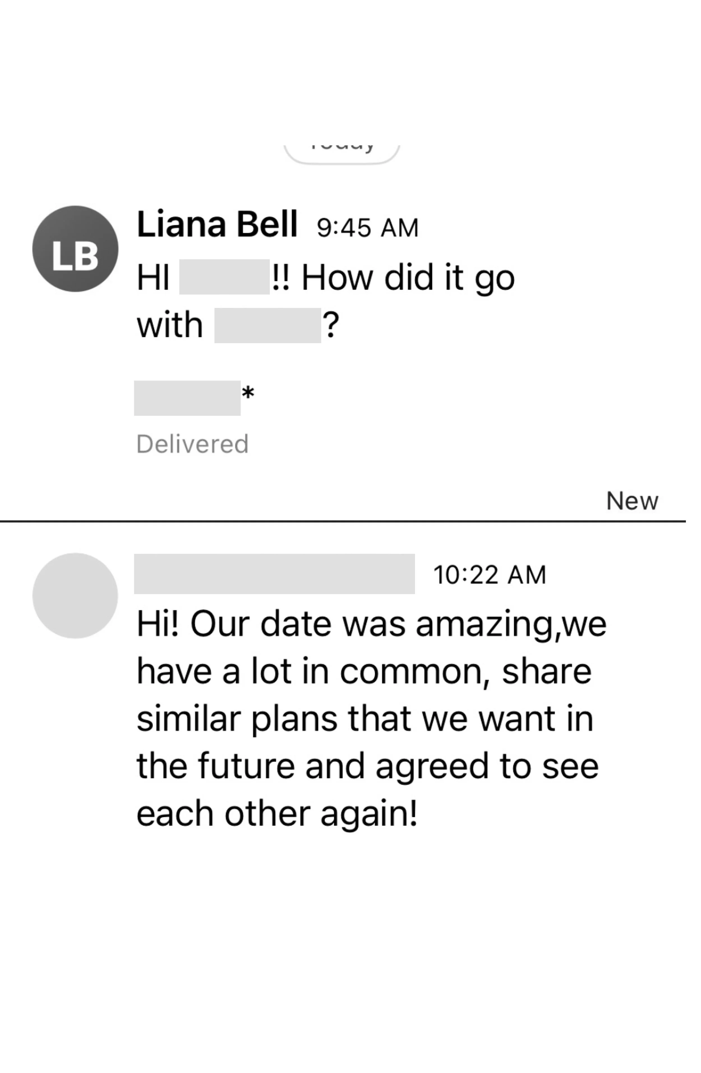Image resolution: width=701 pixels, height=1073 pixels.
Task: Select the "How did it go" message text
Action: pyautogui.click(x=408, y=278)
